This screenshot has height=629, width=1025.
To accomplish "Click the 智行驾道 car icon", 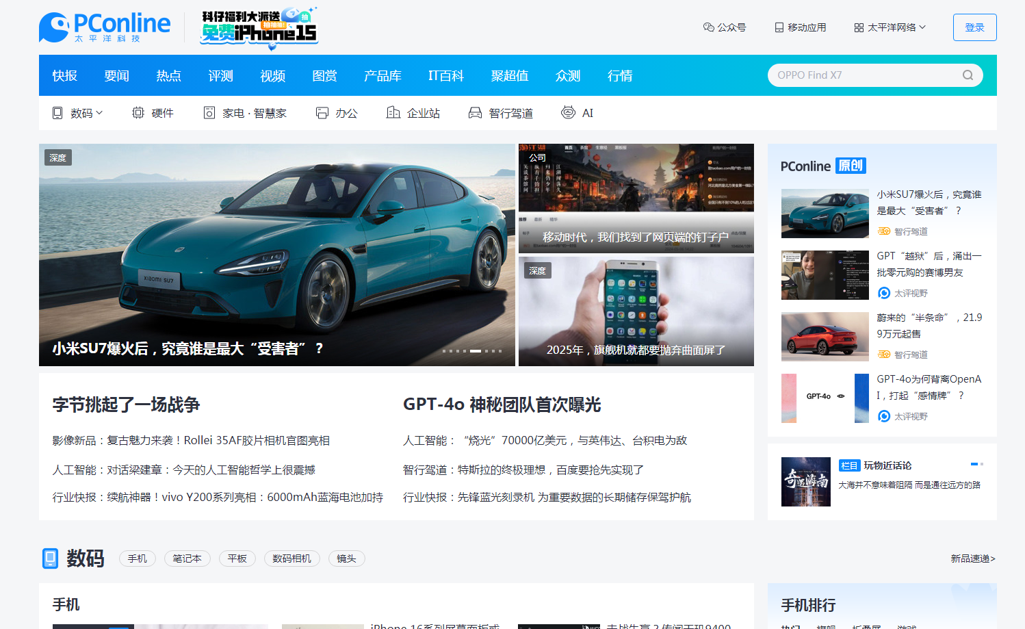I will point(475,113).
